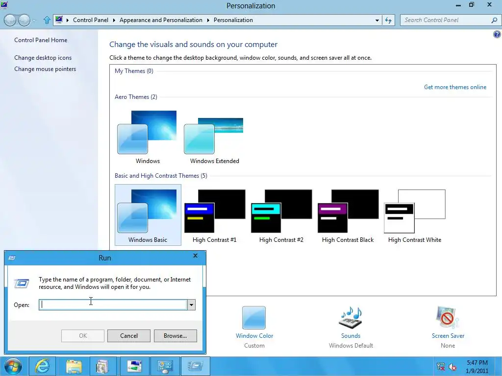This screenshot has height=376, width=502.
Task: Expand the Run Open combo box arrow
Action: pyautogui.click(x=191, y=305)
